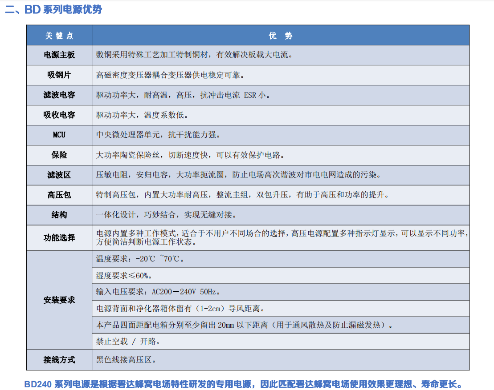Click the '安装要求' row label
The height and width of the screenshot is (390, 494).
pos(59,300)
